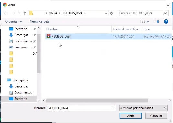This screenshot has height=123, width=173.
Task: Click the folder icon in address bar
Action: click(x=31, y=13)
